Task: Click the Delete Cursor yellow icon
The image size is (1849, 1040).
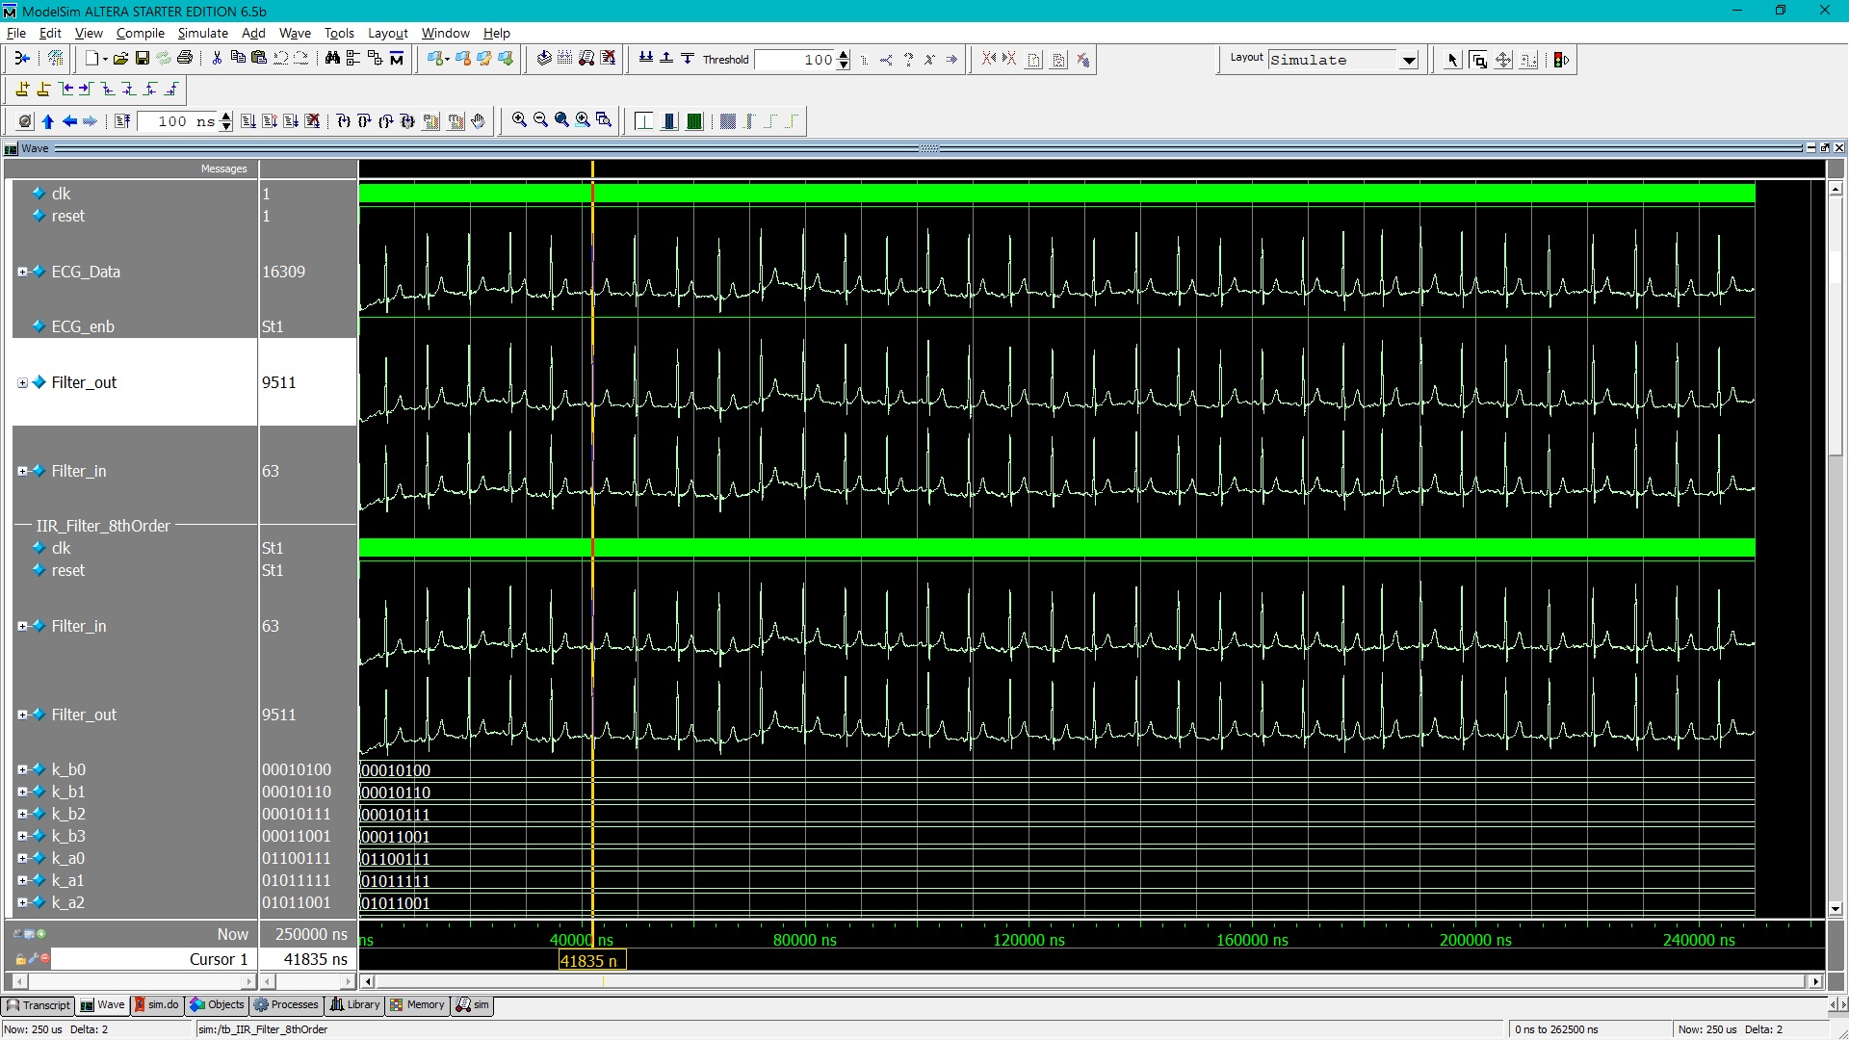Action: (x=43, y=89)
